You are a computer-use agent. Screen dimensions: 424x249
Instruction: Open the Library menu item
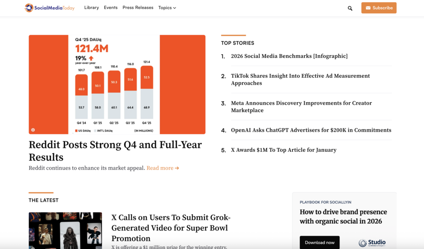pyautogui.click(x=92, y=7)
